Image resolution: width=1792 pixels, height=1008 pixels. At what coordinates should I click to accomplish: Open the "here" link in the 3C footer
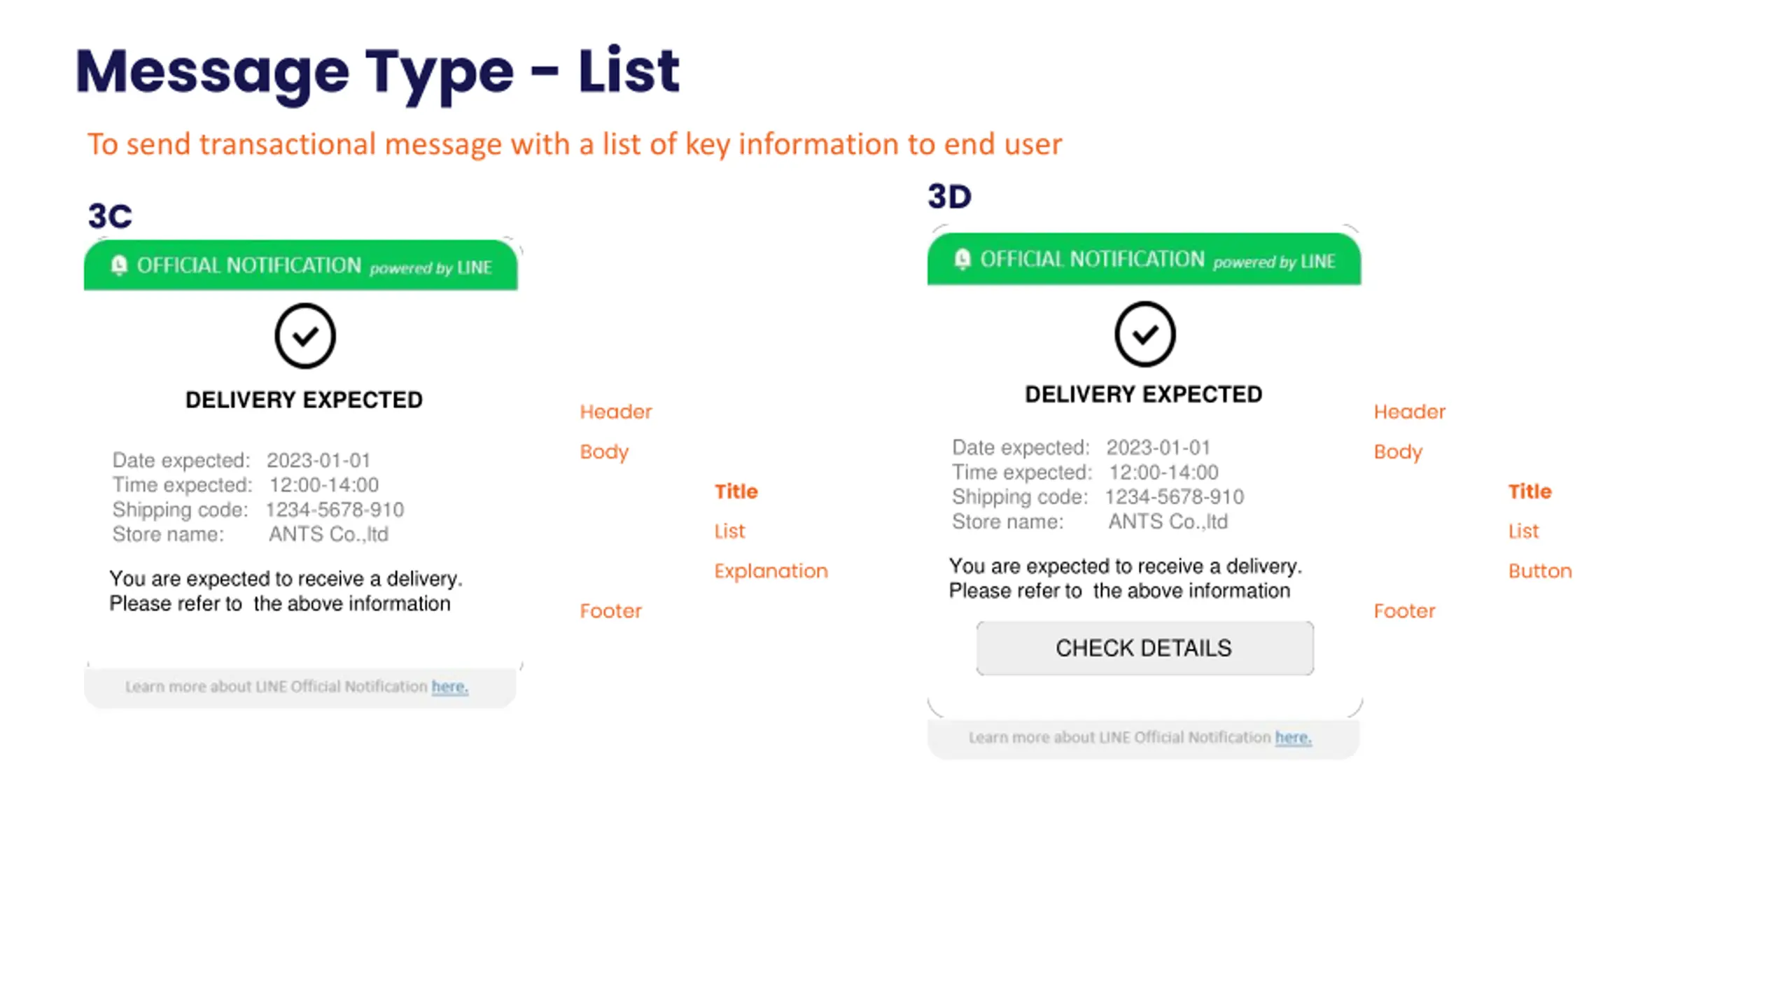click(449, 687)
